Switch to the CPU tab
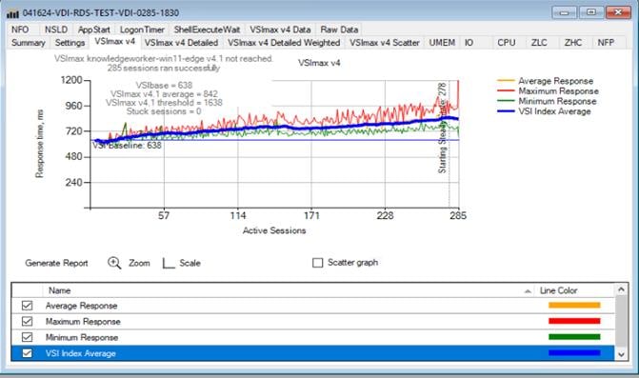The image size is (639, 378). [506, 43]
